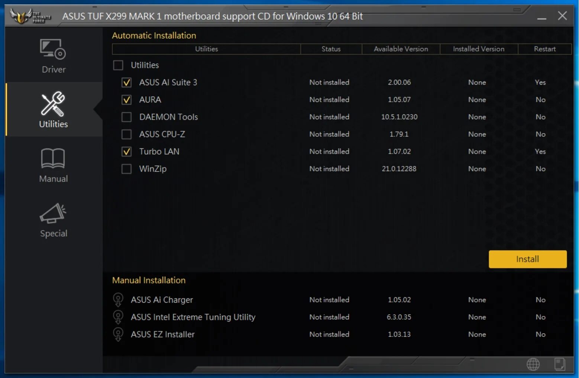Image resolution: width=579 pixels, height=378 pixels.
Task: Open the Special megaphone icon
Action: pos(53,213)
